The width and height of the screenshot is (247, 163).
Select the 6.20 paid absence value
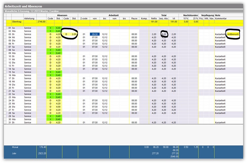[x=163, y=34]
